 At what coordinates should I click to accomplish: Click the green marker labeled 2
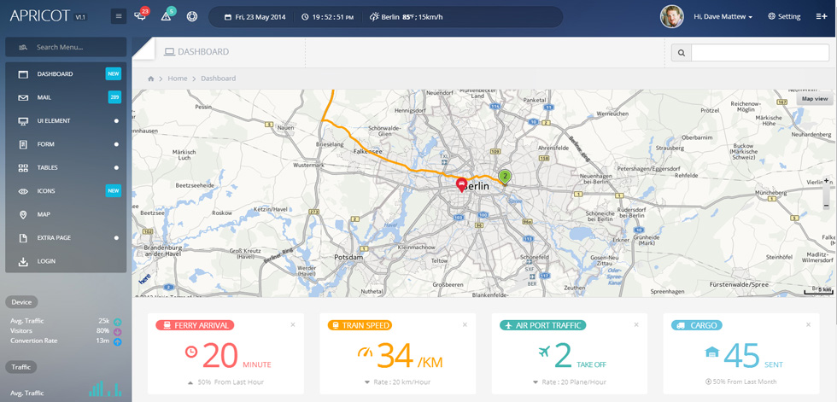click(x=505, y=178)
